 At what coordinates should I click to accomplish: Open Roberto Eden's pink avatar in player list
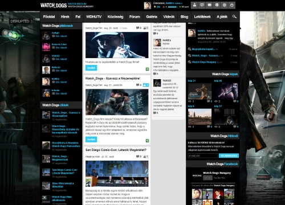point(46,47)
